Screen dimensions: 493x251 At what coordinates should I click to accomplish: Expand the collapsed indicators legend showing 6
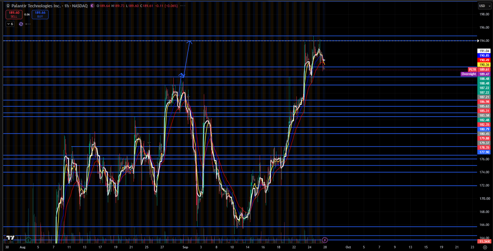pyautogui.click(x=10, y=24)
